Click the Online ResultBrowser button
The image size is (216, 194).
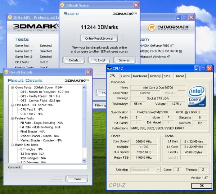[99, 39]
